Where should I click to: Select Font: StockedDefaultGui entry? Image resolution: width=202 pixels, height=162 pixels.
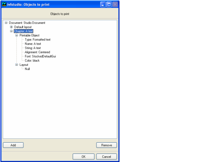[x=40, y=56]
